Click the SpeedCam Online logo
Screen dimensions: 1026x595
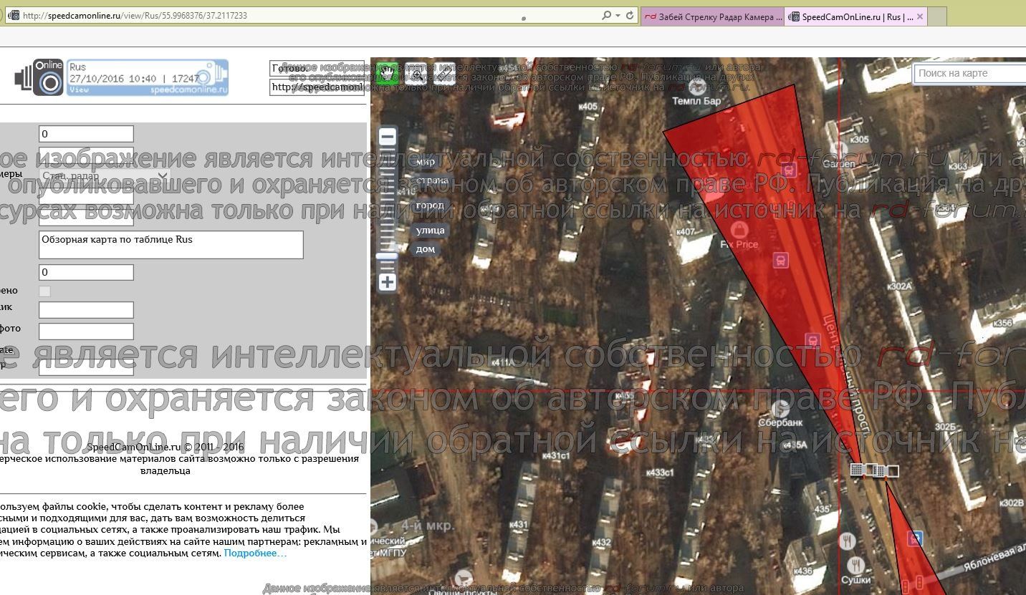point(39,77)
